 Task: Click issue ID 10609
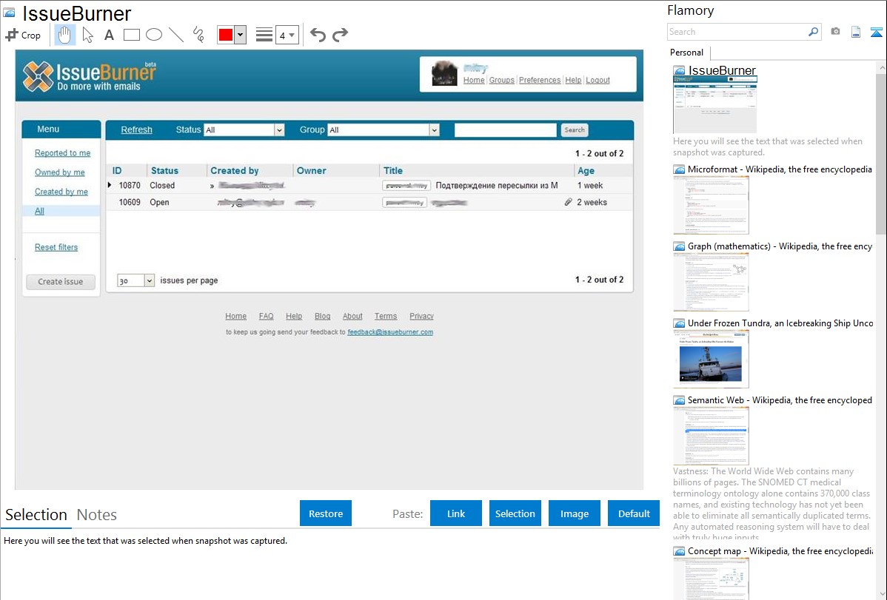[x=130, y=202]
